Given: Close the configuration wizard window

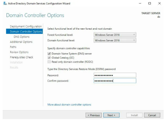Looking at the screenshot, I should 159,3.
